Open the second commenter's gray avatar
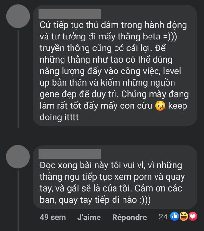The width and height of the screenshot is (204, 231). [18, 157]
